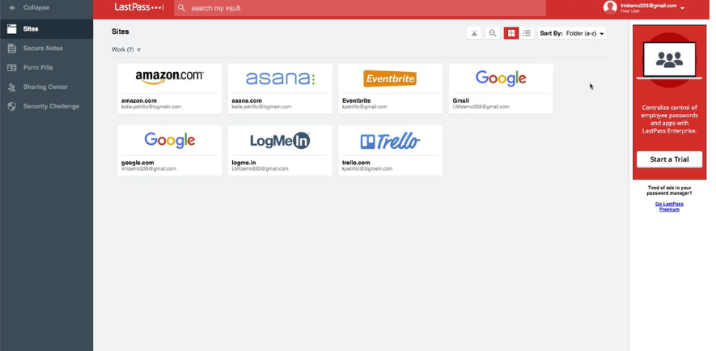This screenshot has width=716, height=351.
Task: Click the Enterprise ad laptop image
Action: click(669, 59)
